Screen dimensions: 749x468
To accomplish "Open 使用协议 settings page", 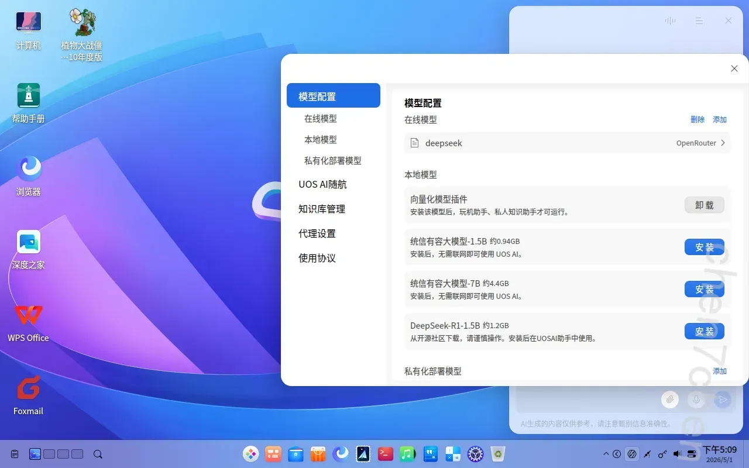I will [317, 258].
